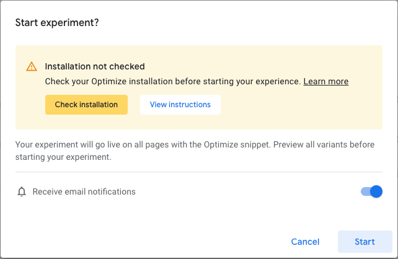Start the experiment
The height and width of the screenshot is (259, 398).
365,242
